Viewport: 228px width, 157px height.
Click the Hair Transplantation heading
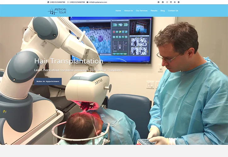click(x=69, y=61)
